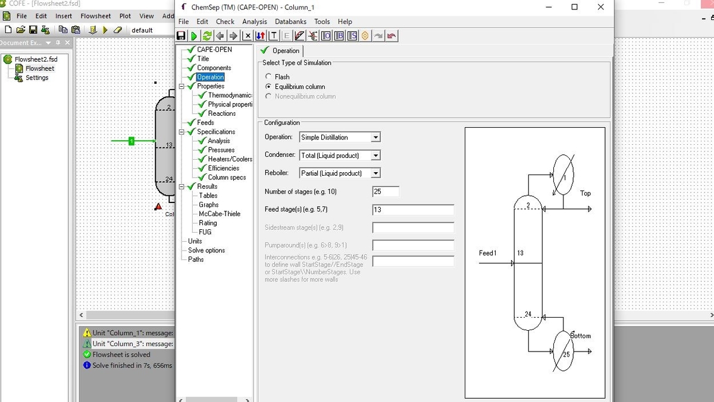Paste using COFE toolbar icon
Viewport: 714px width, 402px height.
pos(76,30)
